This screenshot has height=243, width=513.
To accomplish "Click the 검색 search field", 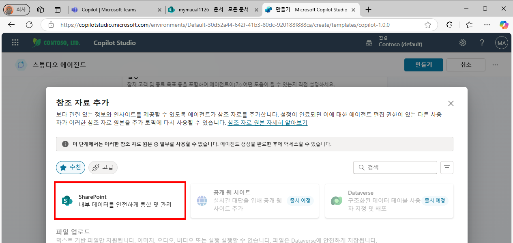I will click(x=395, y=167).
